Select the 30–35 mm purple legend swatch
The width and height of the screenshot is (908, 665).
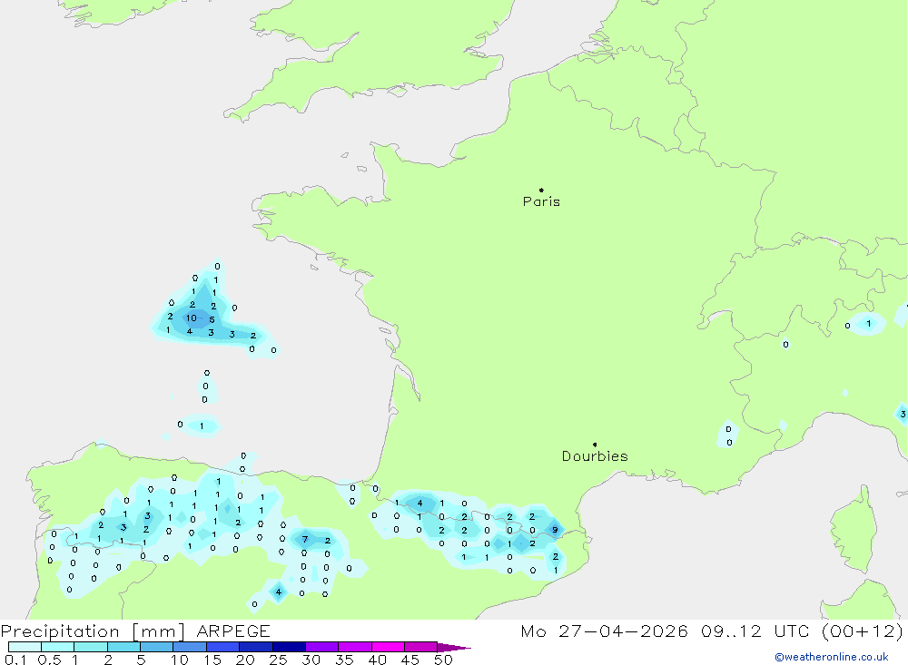[321, 647]
